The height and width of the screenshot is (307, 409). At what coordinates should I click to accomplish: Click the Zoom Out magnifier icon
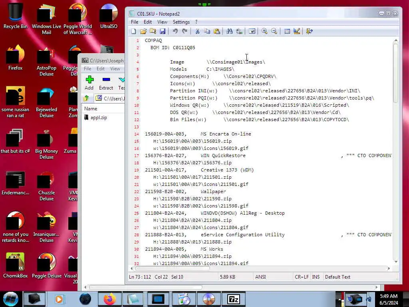[x=274, y=31]
